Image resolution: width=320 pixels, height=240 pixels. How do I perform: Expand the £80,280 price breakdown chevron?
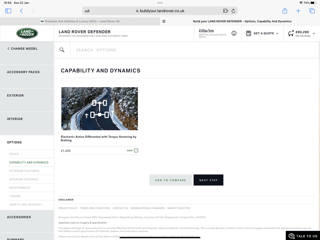click(x=314, y=34)
